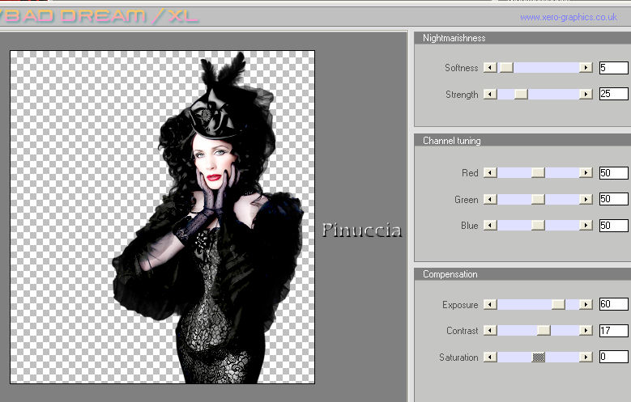Select the Contrast value input box
Screen dimensions: 631x402
click(x=613, y=331)
